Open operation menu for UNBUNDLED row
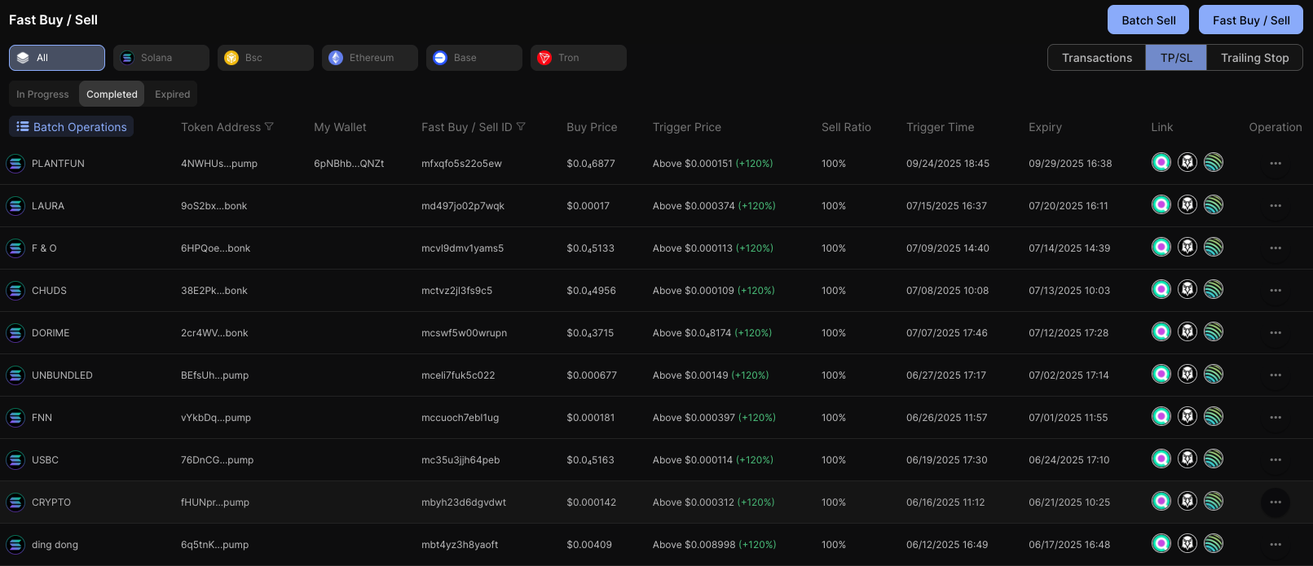Viewport: 1313px width, 566px height. pyautogui.click(x=1276, y=375)
